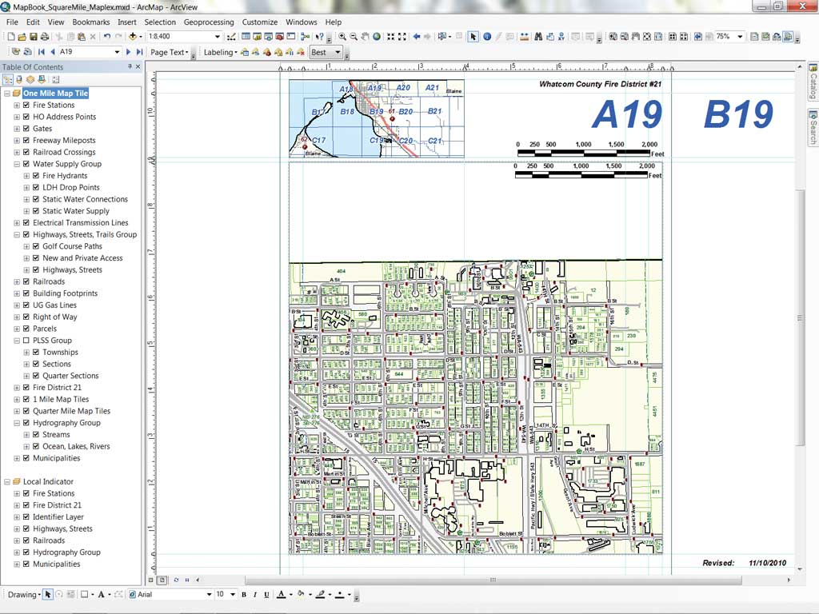Click the Bold text formatting icon
Image resolution: width=819 pixels, height=614 pixels.
tap(244, 595)
